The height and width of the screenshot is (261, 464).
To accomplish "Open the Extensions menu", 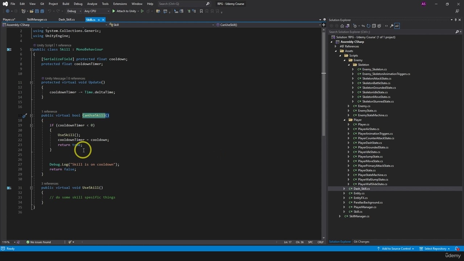I will 120,4.
